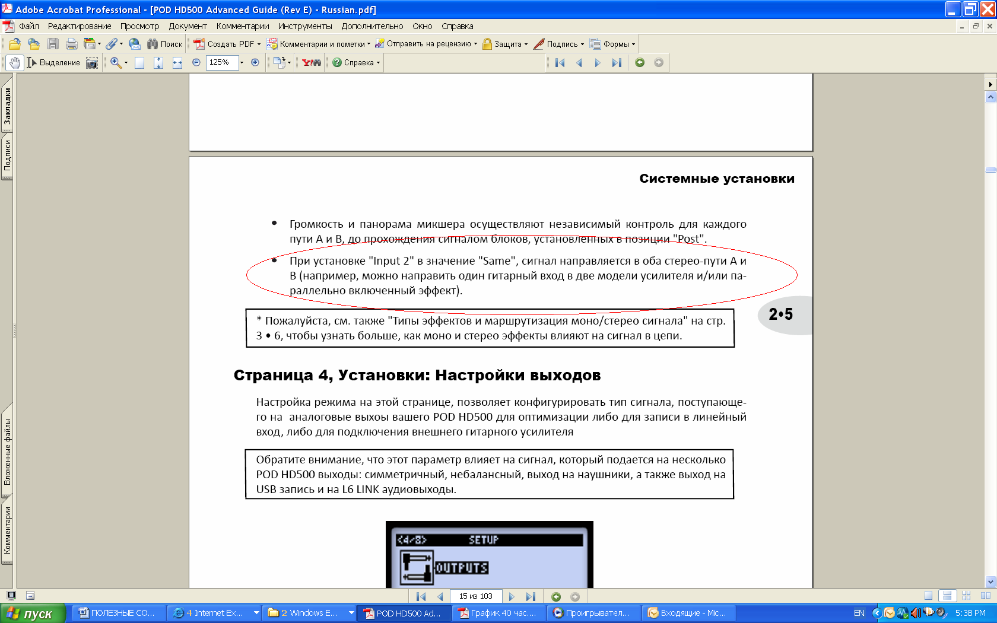
Task: Click the zoom percentage field showing 125%
Action: 222,62
